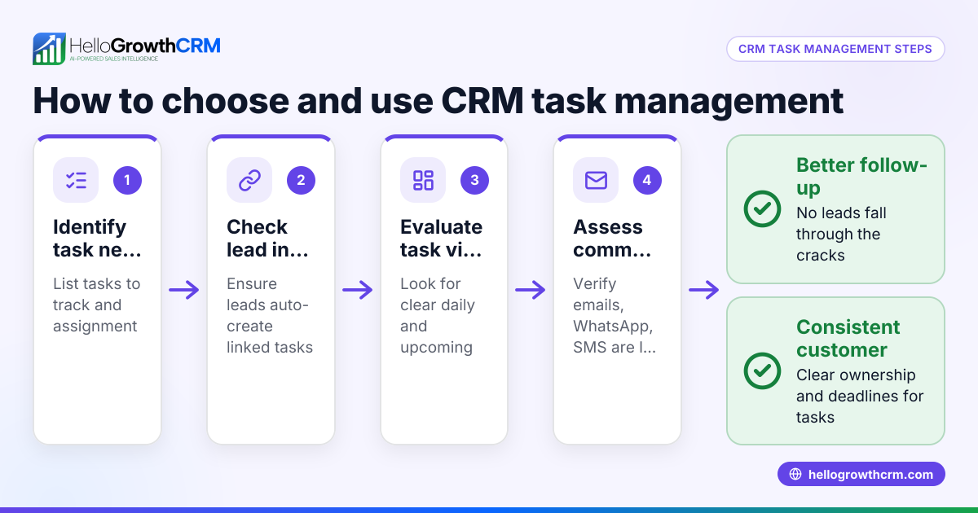978x513 pixels.
Task: Click the green checkmark beside Consistent customer
Action: 762,371
